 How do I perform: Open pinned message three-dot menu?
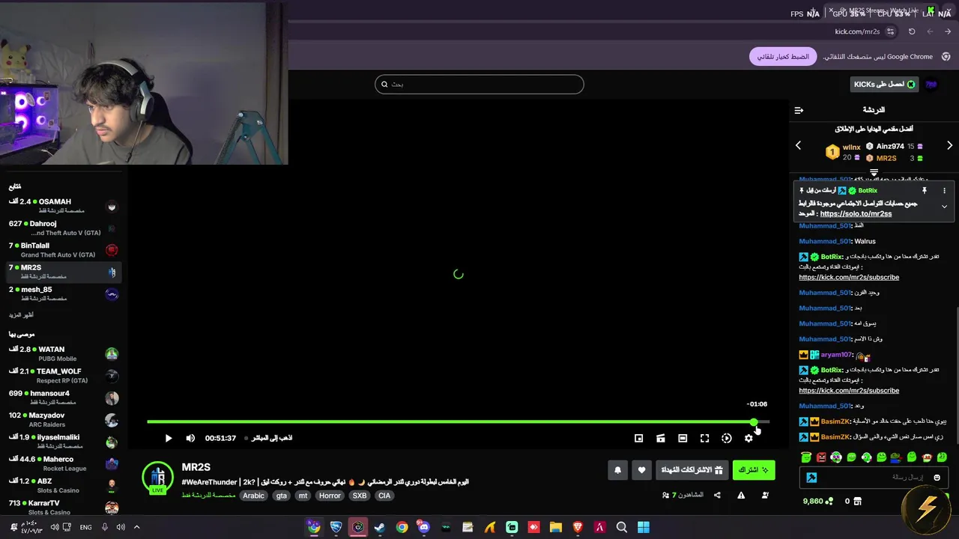coord(944,191)
